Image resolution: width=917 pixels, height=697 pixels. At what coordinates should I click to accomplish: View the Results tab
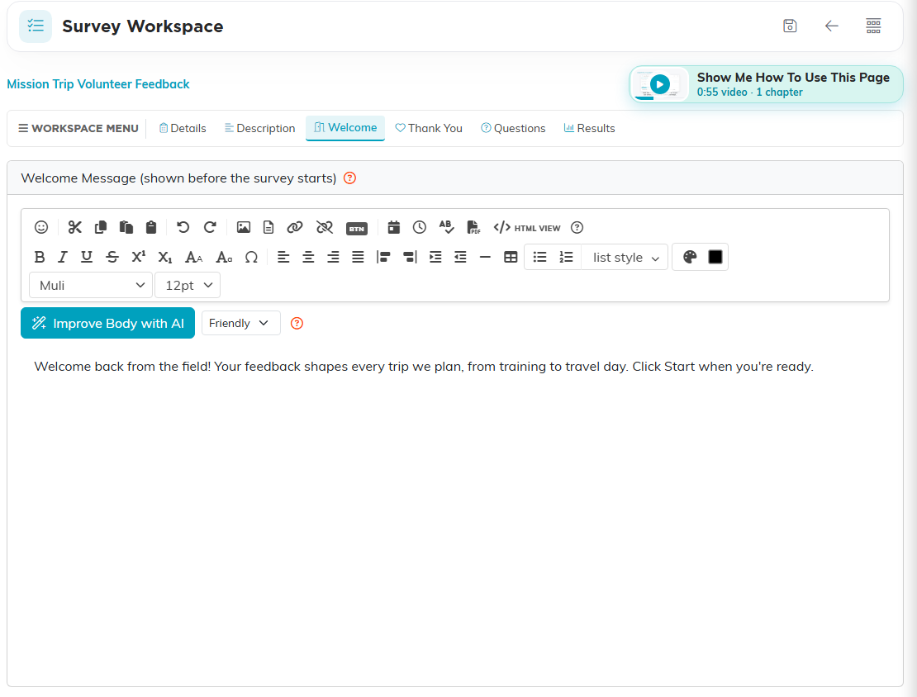(x=589, y=129)
